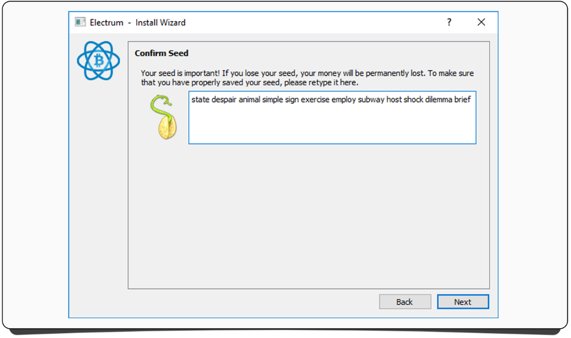Click the word "animal" in seed field
Screen dimensions: 571x338
[249, 100]
